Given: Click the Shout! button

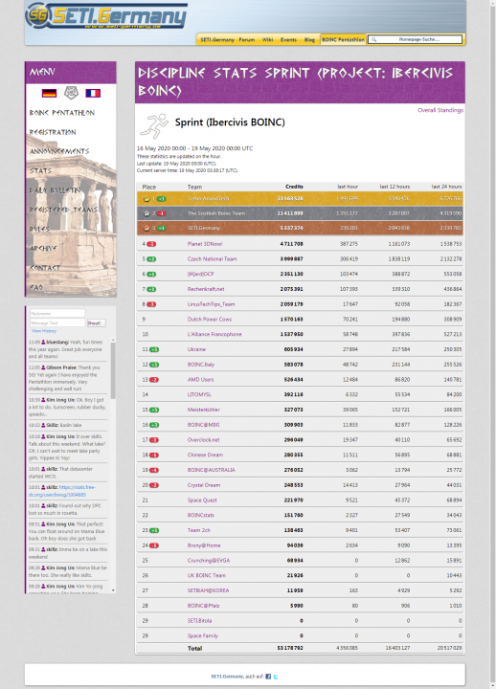Looking at the screenshot, I should pos(96,323).
